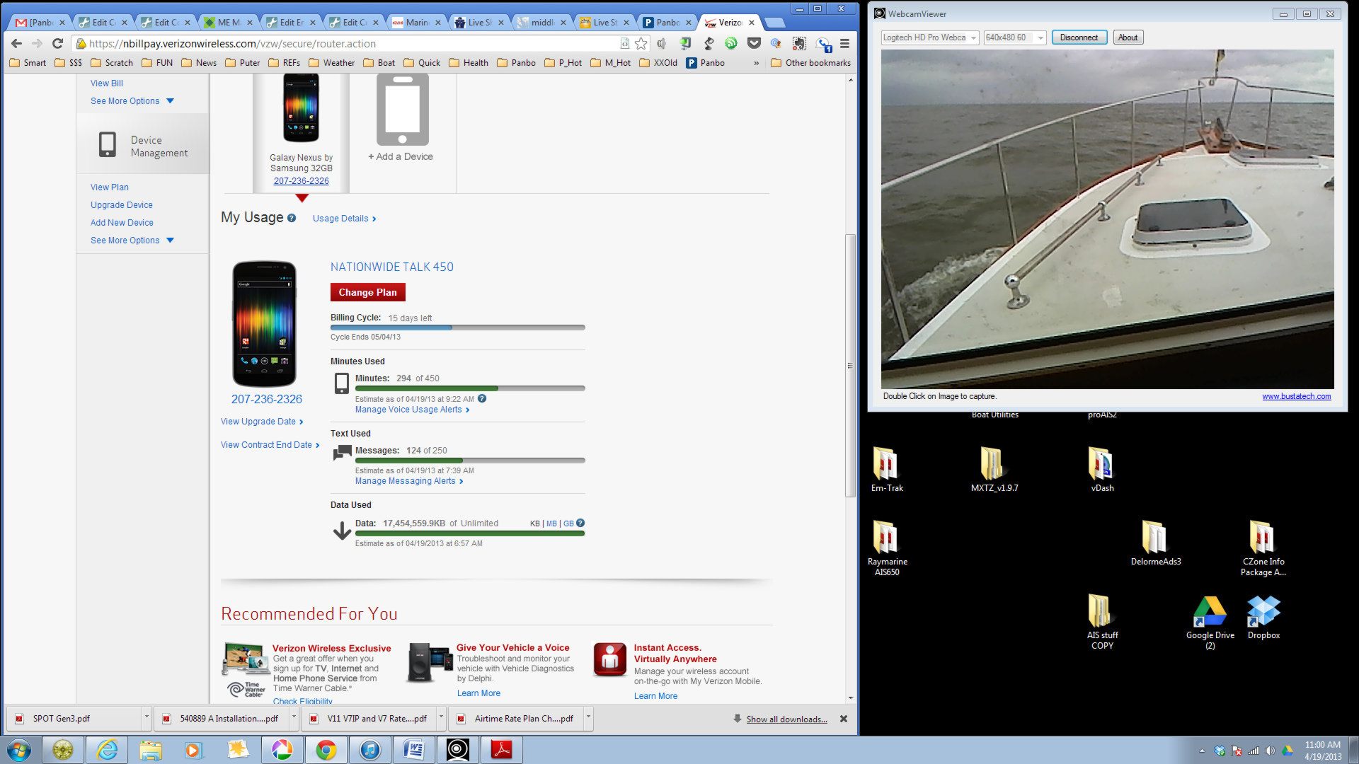Open iTunes from taskbar
The image size is (1359, 764).
(370, 750)
